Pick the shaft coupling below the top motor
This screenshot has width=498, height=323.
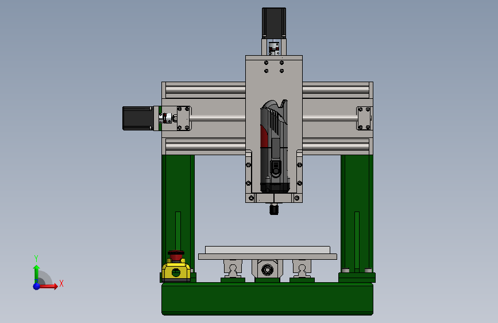tap(273, 48)
